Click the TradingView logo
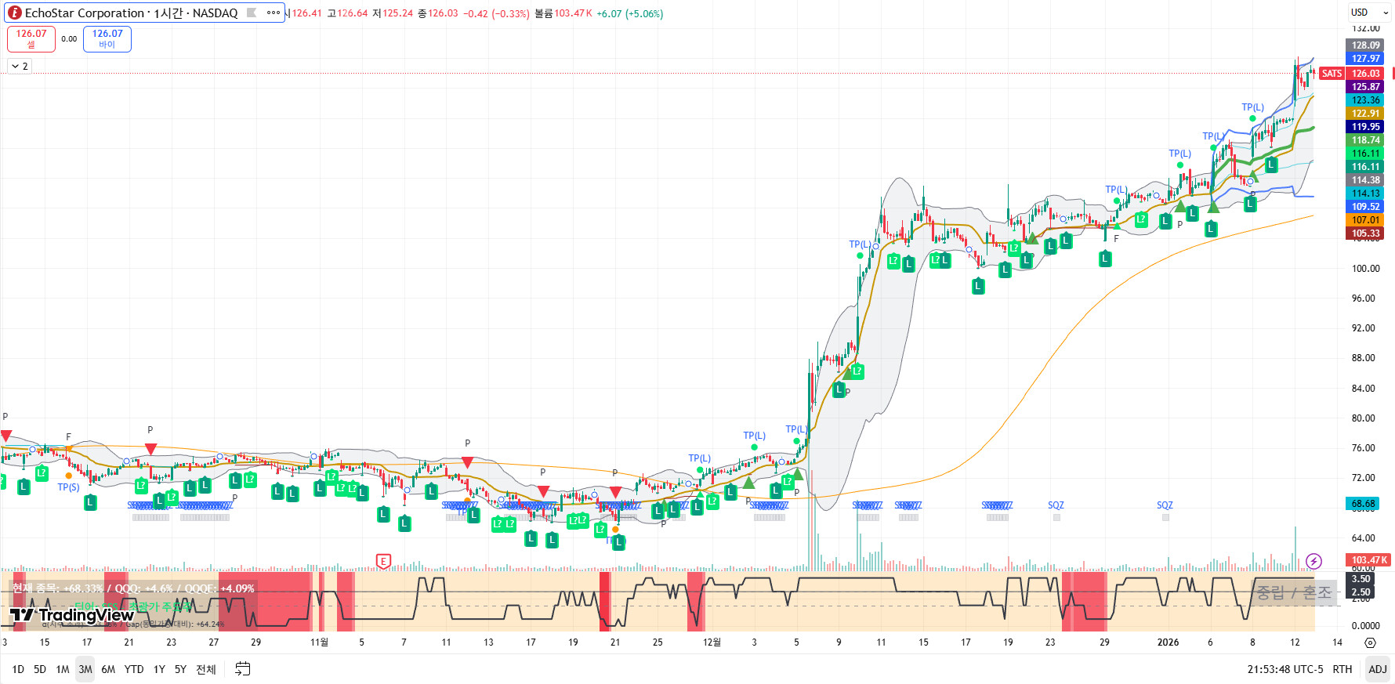Viewport: 1395px width, 684px height. 72,615
